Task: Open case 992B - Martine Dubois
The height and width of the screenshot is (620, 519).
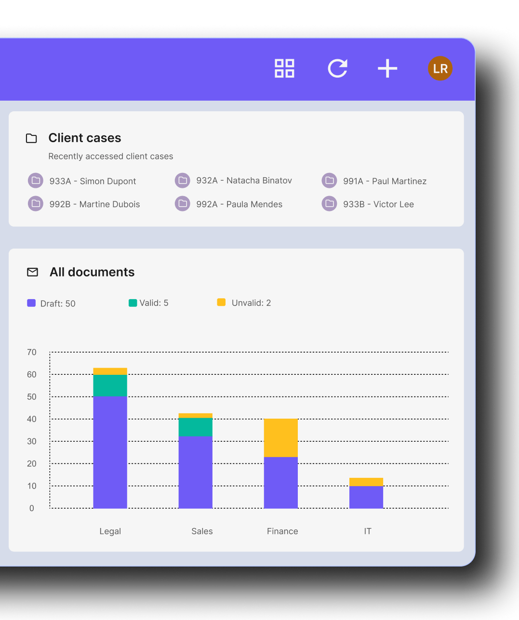Action: pos(94,204)
